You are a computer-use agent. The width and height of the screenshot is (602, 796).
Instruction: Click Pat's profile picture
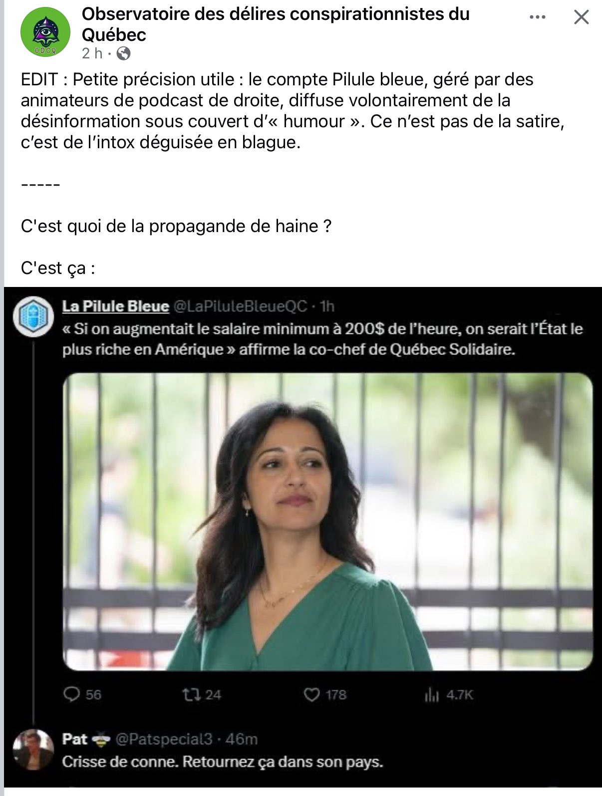33,750
